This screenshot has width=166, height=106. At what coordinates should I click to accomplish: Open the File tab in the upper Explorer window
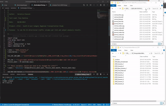pyautogui.click(x=113, y=6)
